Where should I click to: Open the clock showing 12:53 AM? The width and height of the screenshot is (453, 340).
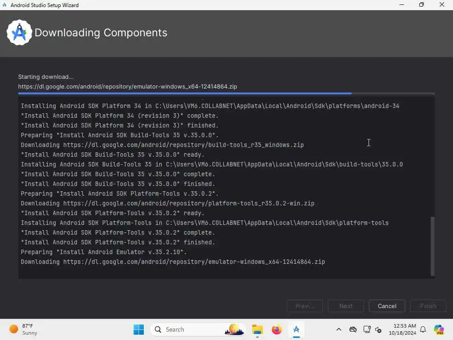click(403, 329)
